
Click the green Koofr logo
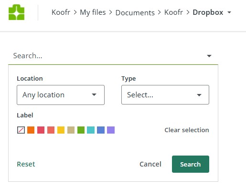click(x=16, y=12)
